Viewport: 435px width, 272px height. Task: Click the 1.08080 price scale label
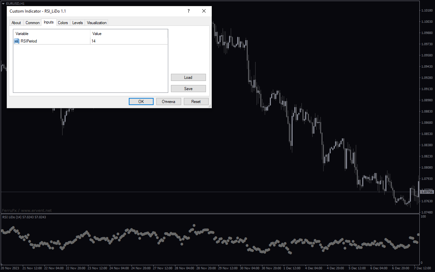[427, 168]
